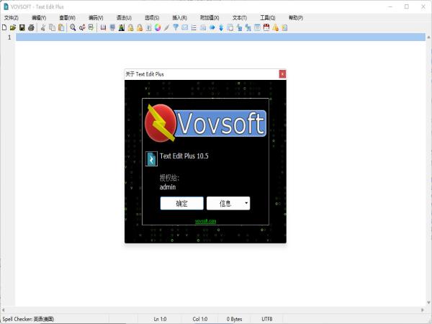Click the red calendar toolbar icon
This screenshot has height=324, width=432.
tap(266, 27)
